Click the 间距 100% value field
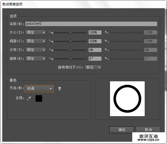Image resolution: width=167 pixels, height=144 pixels. pos(95,41)
